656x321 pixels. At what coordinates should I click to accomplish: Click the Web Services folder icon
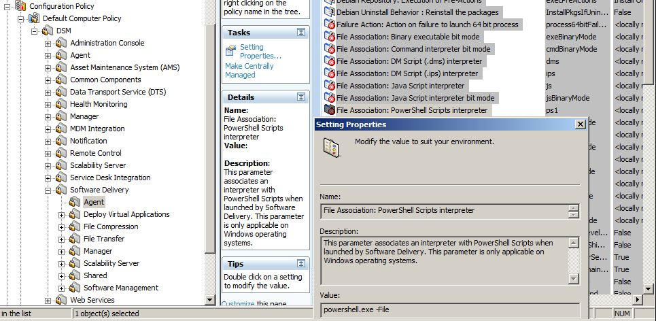click(x=61, y=300)
